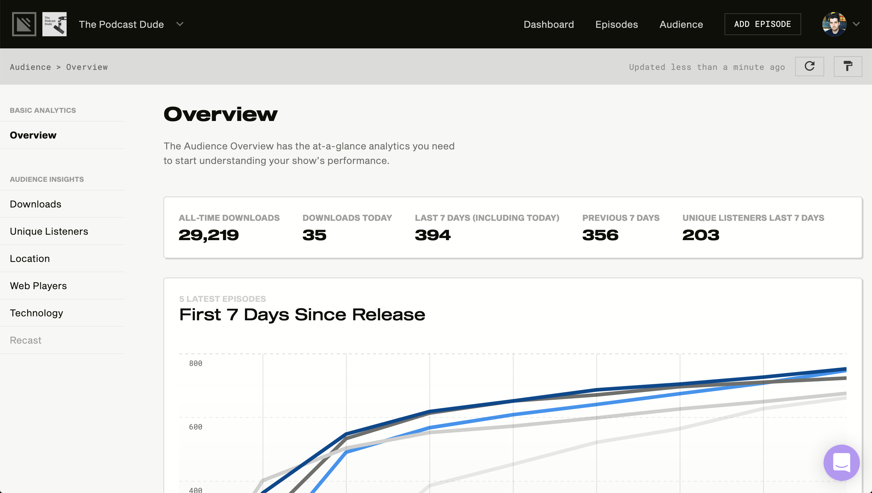Open The Podcast Dude show artwork thumbnail
Screen dimensions: 872x493
[x=54, y=24]
